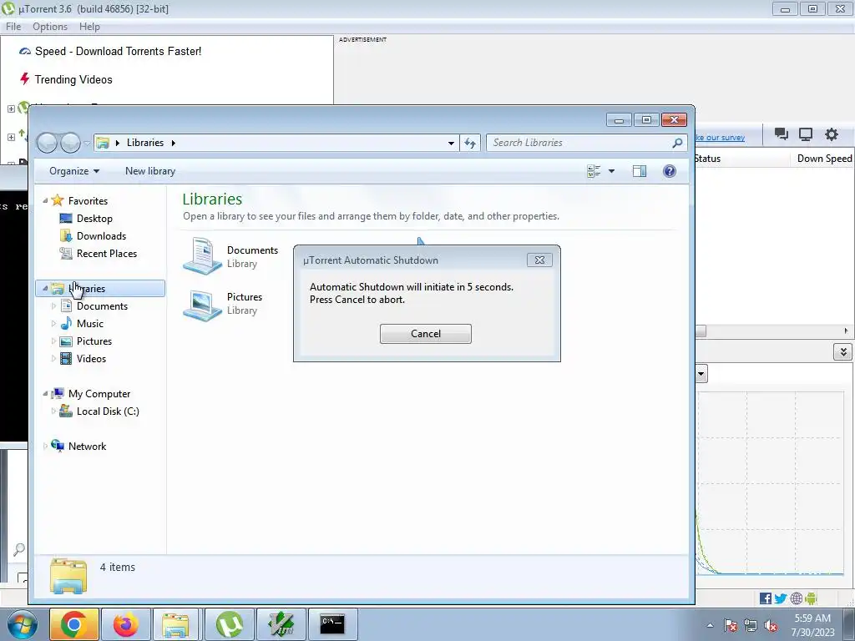855x641 pixels.
Task: Click the Android icon in status bar
Action: [811, 598]
